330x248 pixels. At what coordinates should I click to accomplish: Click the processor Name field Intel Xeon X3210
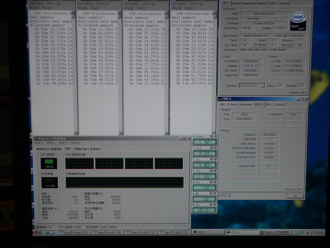coord(264,14)
